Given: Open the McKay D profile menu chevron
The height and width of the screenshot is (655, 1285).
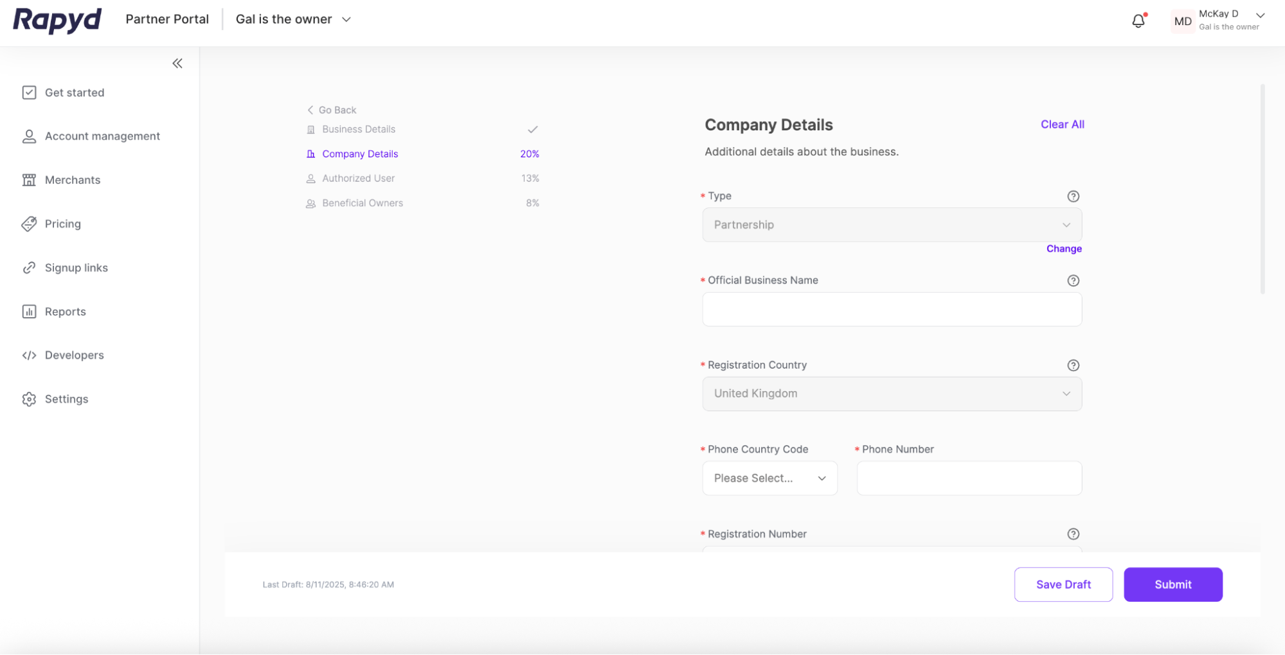Looking at the screenshot, I should point(1260,15).
